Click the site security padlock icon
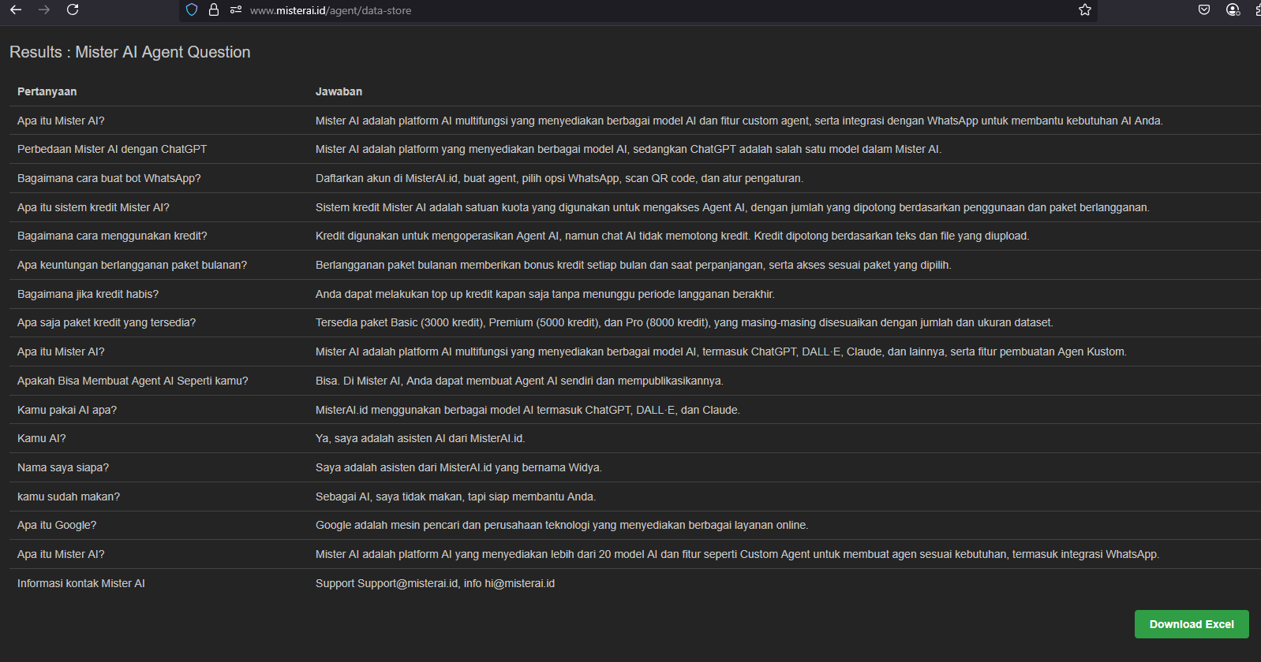The image size is (1261, 662). tap(214, 10)
